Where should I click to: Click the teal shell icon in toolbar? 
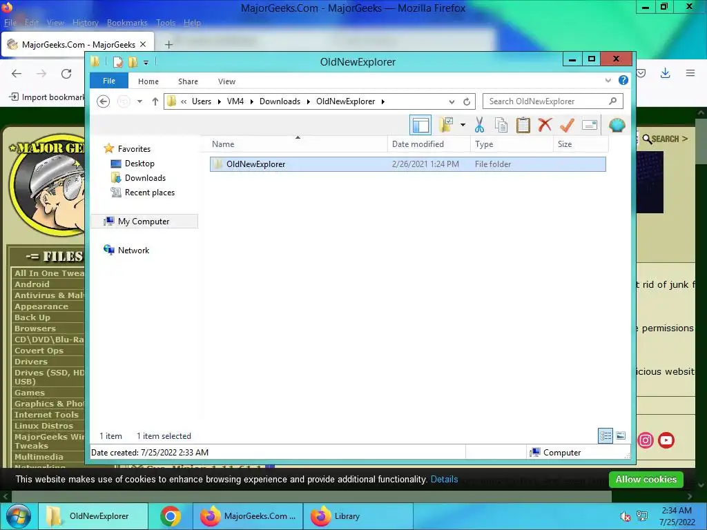pyautogui.click(x=617, y=125)
